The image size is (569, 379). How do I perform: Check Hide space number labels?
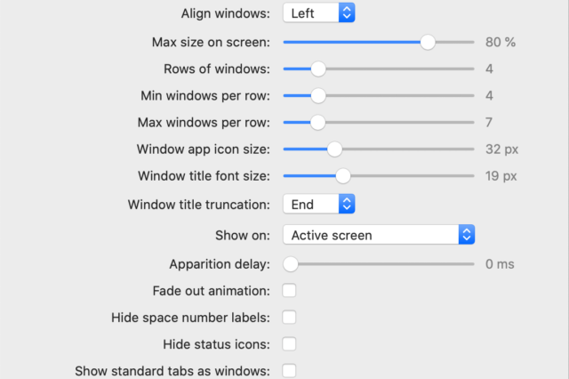(289, 318)
